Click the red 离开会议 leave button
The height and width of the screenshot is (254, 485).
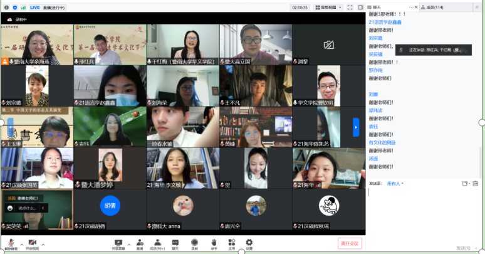[x=350, y=243]
